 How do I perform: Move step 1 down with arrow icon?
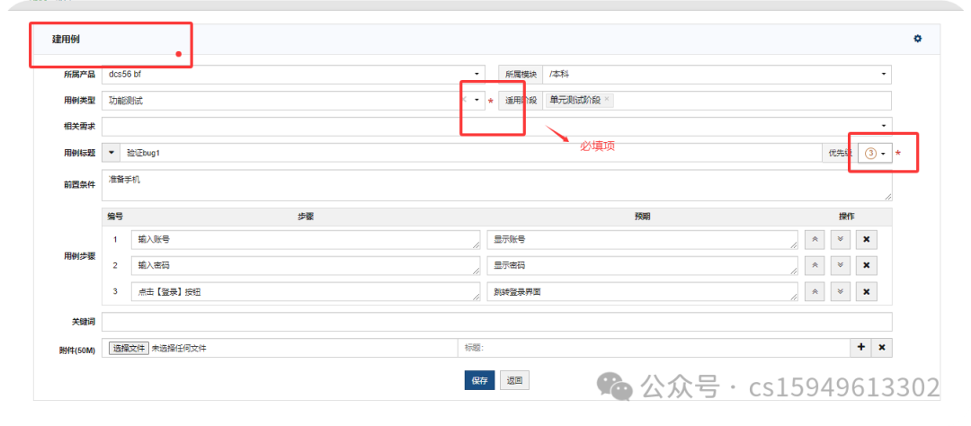[840, 239]
